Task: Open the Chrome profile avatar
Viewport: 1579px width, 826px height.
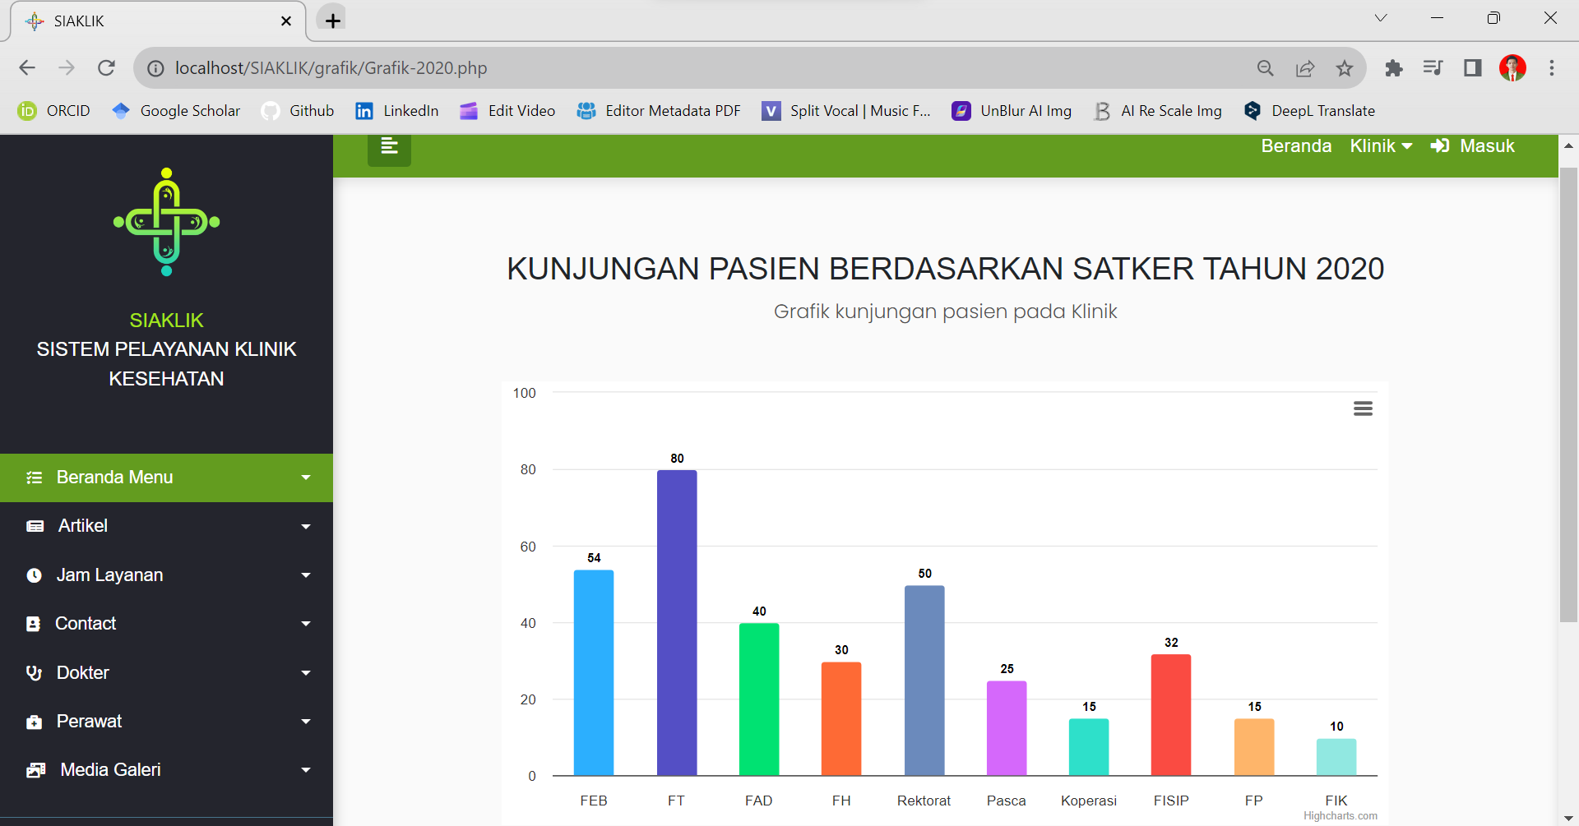Action: tap(1512, 68)
